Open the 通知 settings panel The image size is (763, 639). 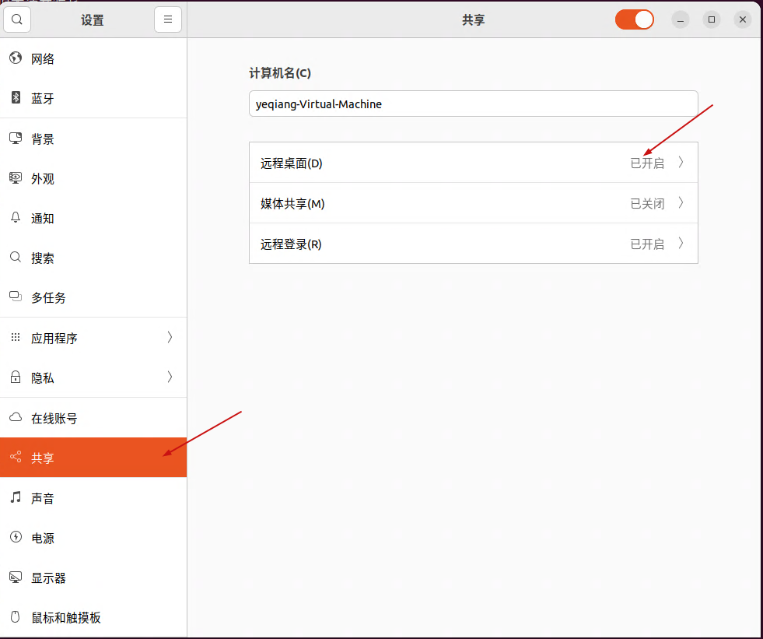click(93, 218)
